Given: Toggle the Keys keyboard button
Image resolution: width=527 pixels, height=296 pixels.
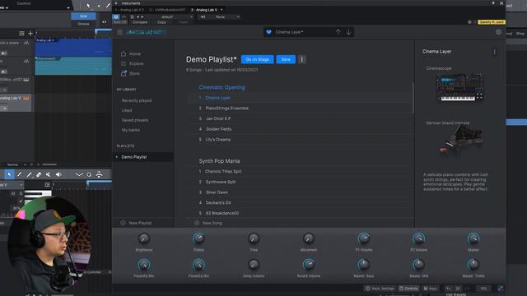Looking at the screenshot, I should pyautogui.click(x=431, y=289).
